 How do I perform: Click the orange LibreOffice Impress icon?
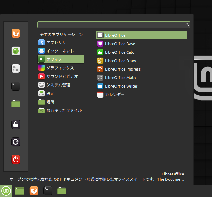[100, 69]
